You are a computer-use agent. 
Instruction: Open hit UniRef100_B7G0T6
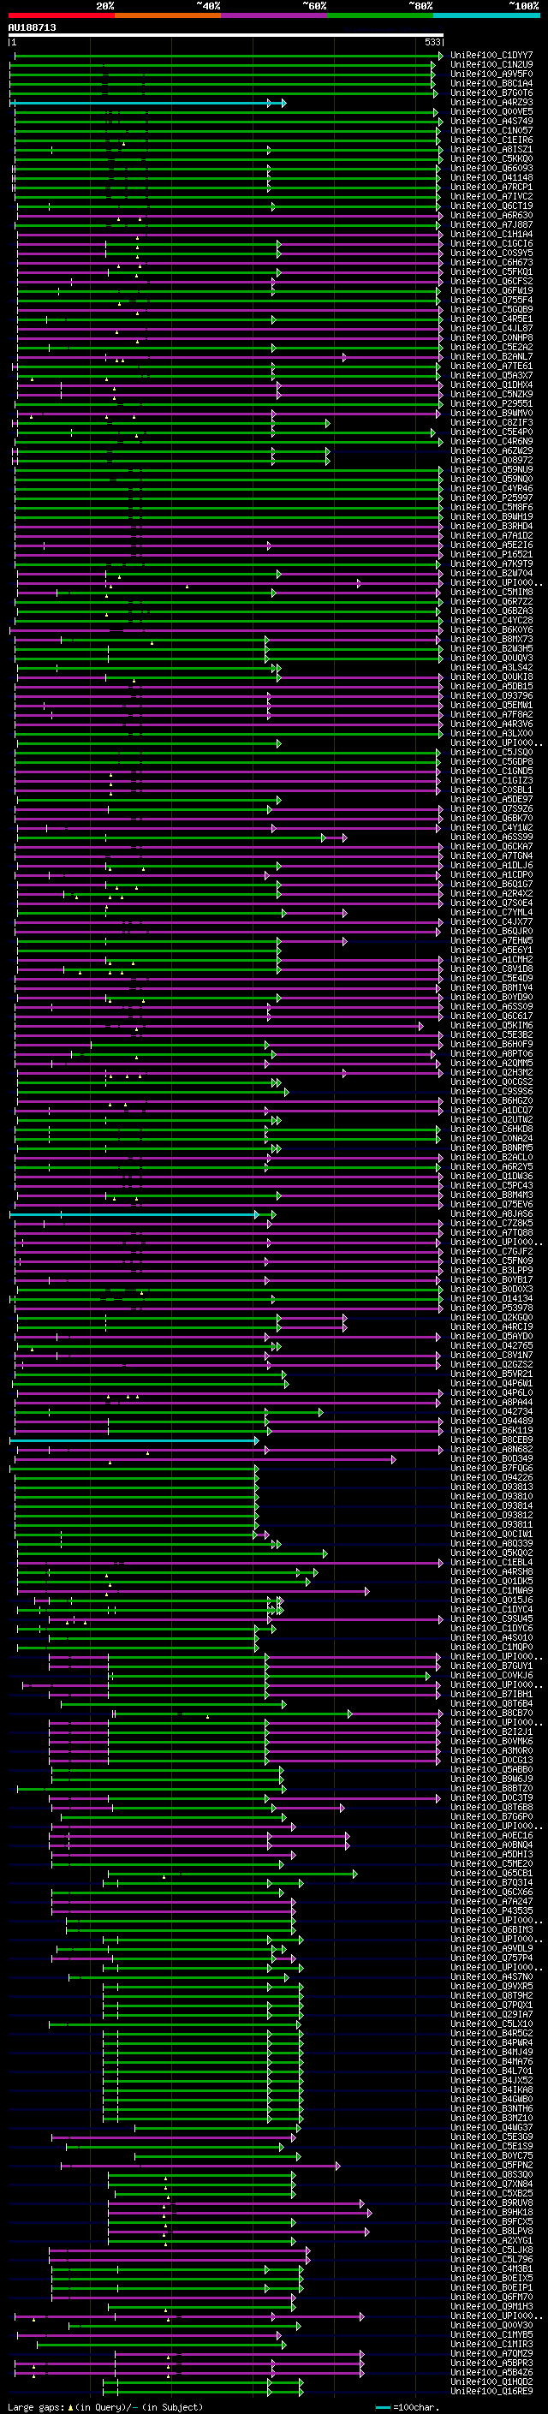pos(491,92)
